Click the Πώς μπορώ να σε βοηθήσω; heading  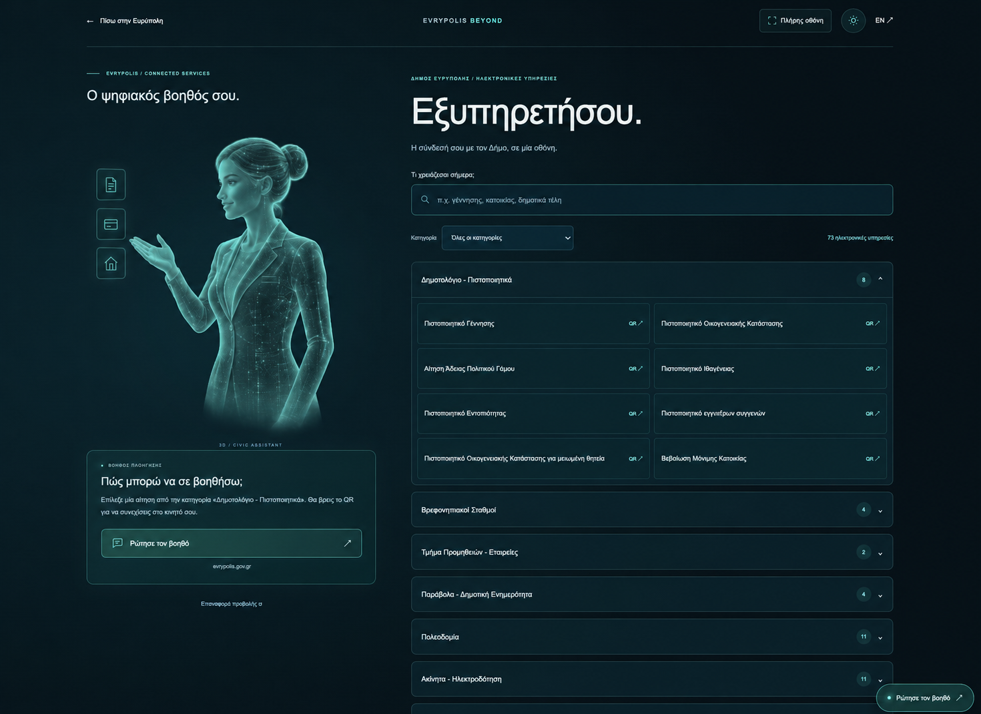click(x=172, y=481)
